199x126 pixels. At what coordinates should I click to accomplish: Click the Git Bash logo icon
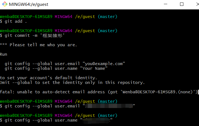pos(5,4)
